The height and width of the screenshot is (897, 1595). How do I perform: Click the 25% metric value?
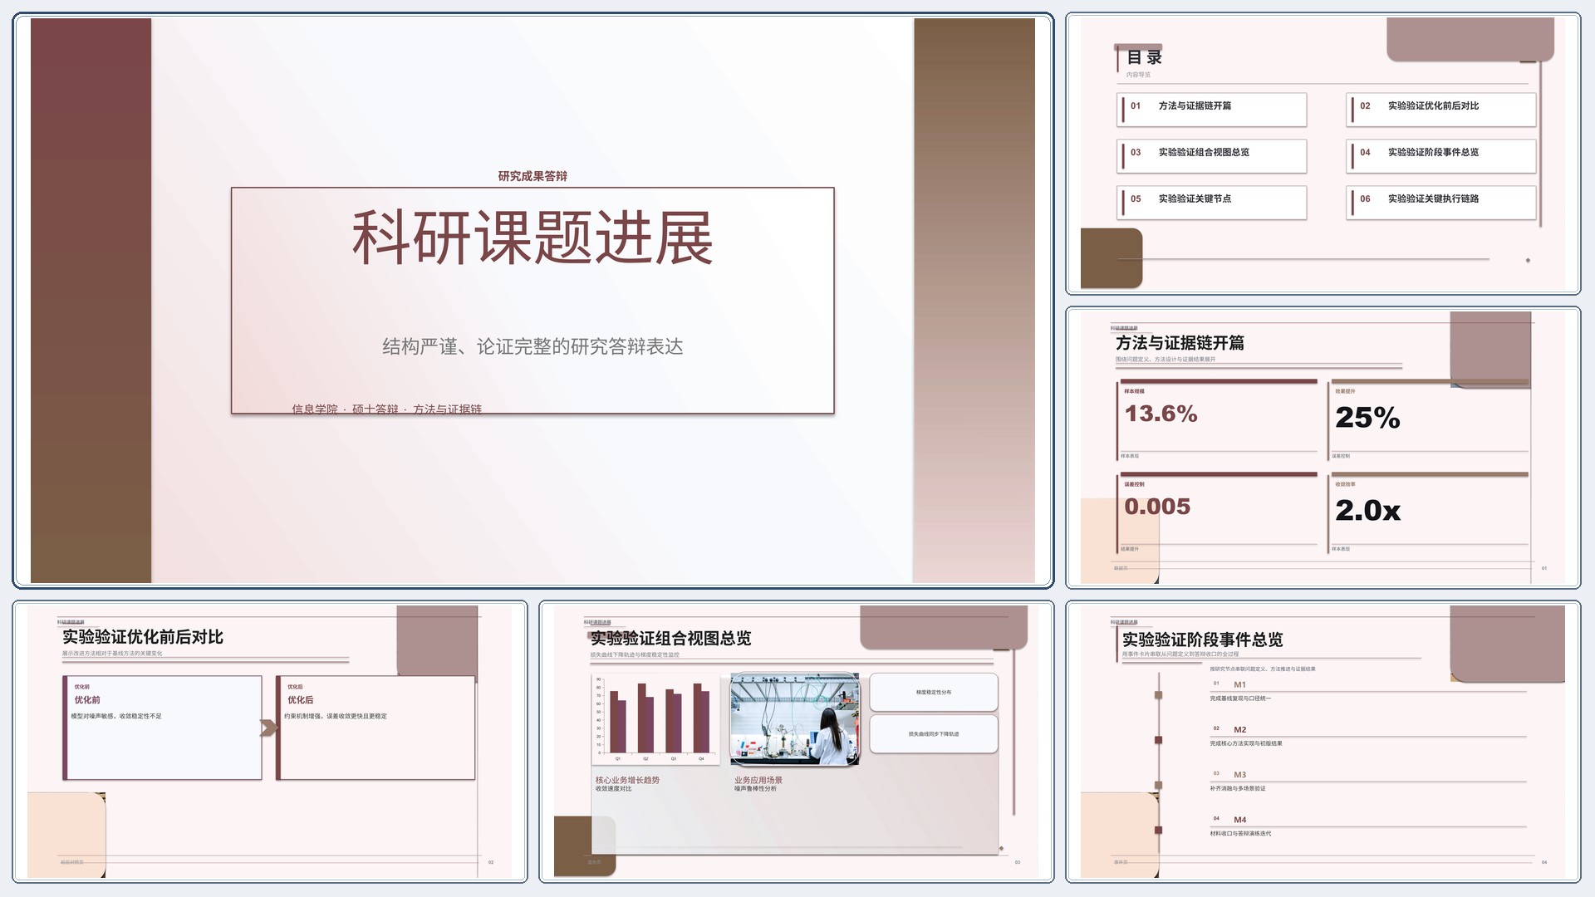pyautogui.click(x=1367, y=417)
